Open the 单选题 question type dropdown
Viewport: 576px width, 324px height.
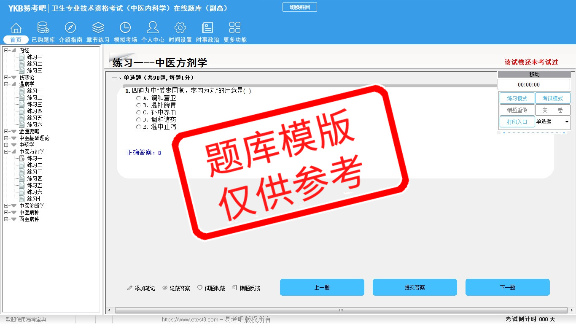pyautogui.click(x=552, y=122)
